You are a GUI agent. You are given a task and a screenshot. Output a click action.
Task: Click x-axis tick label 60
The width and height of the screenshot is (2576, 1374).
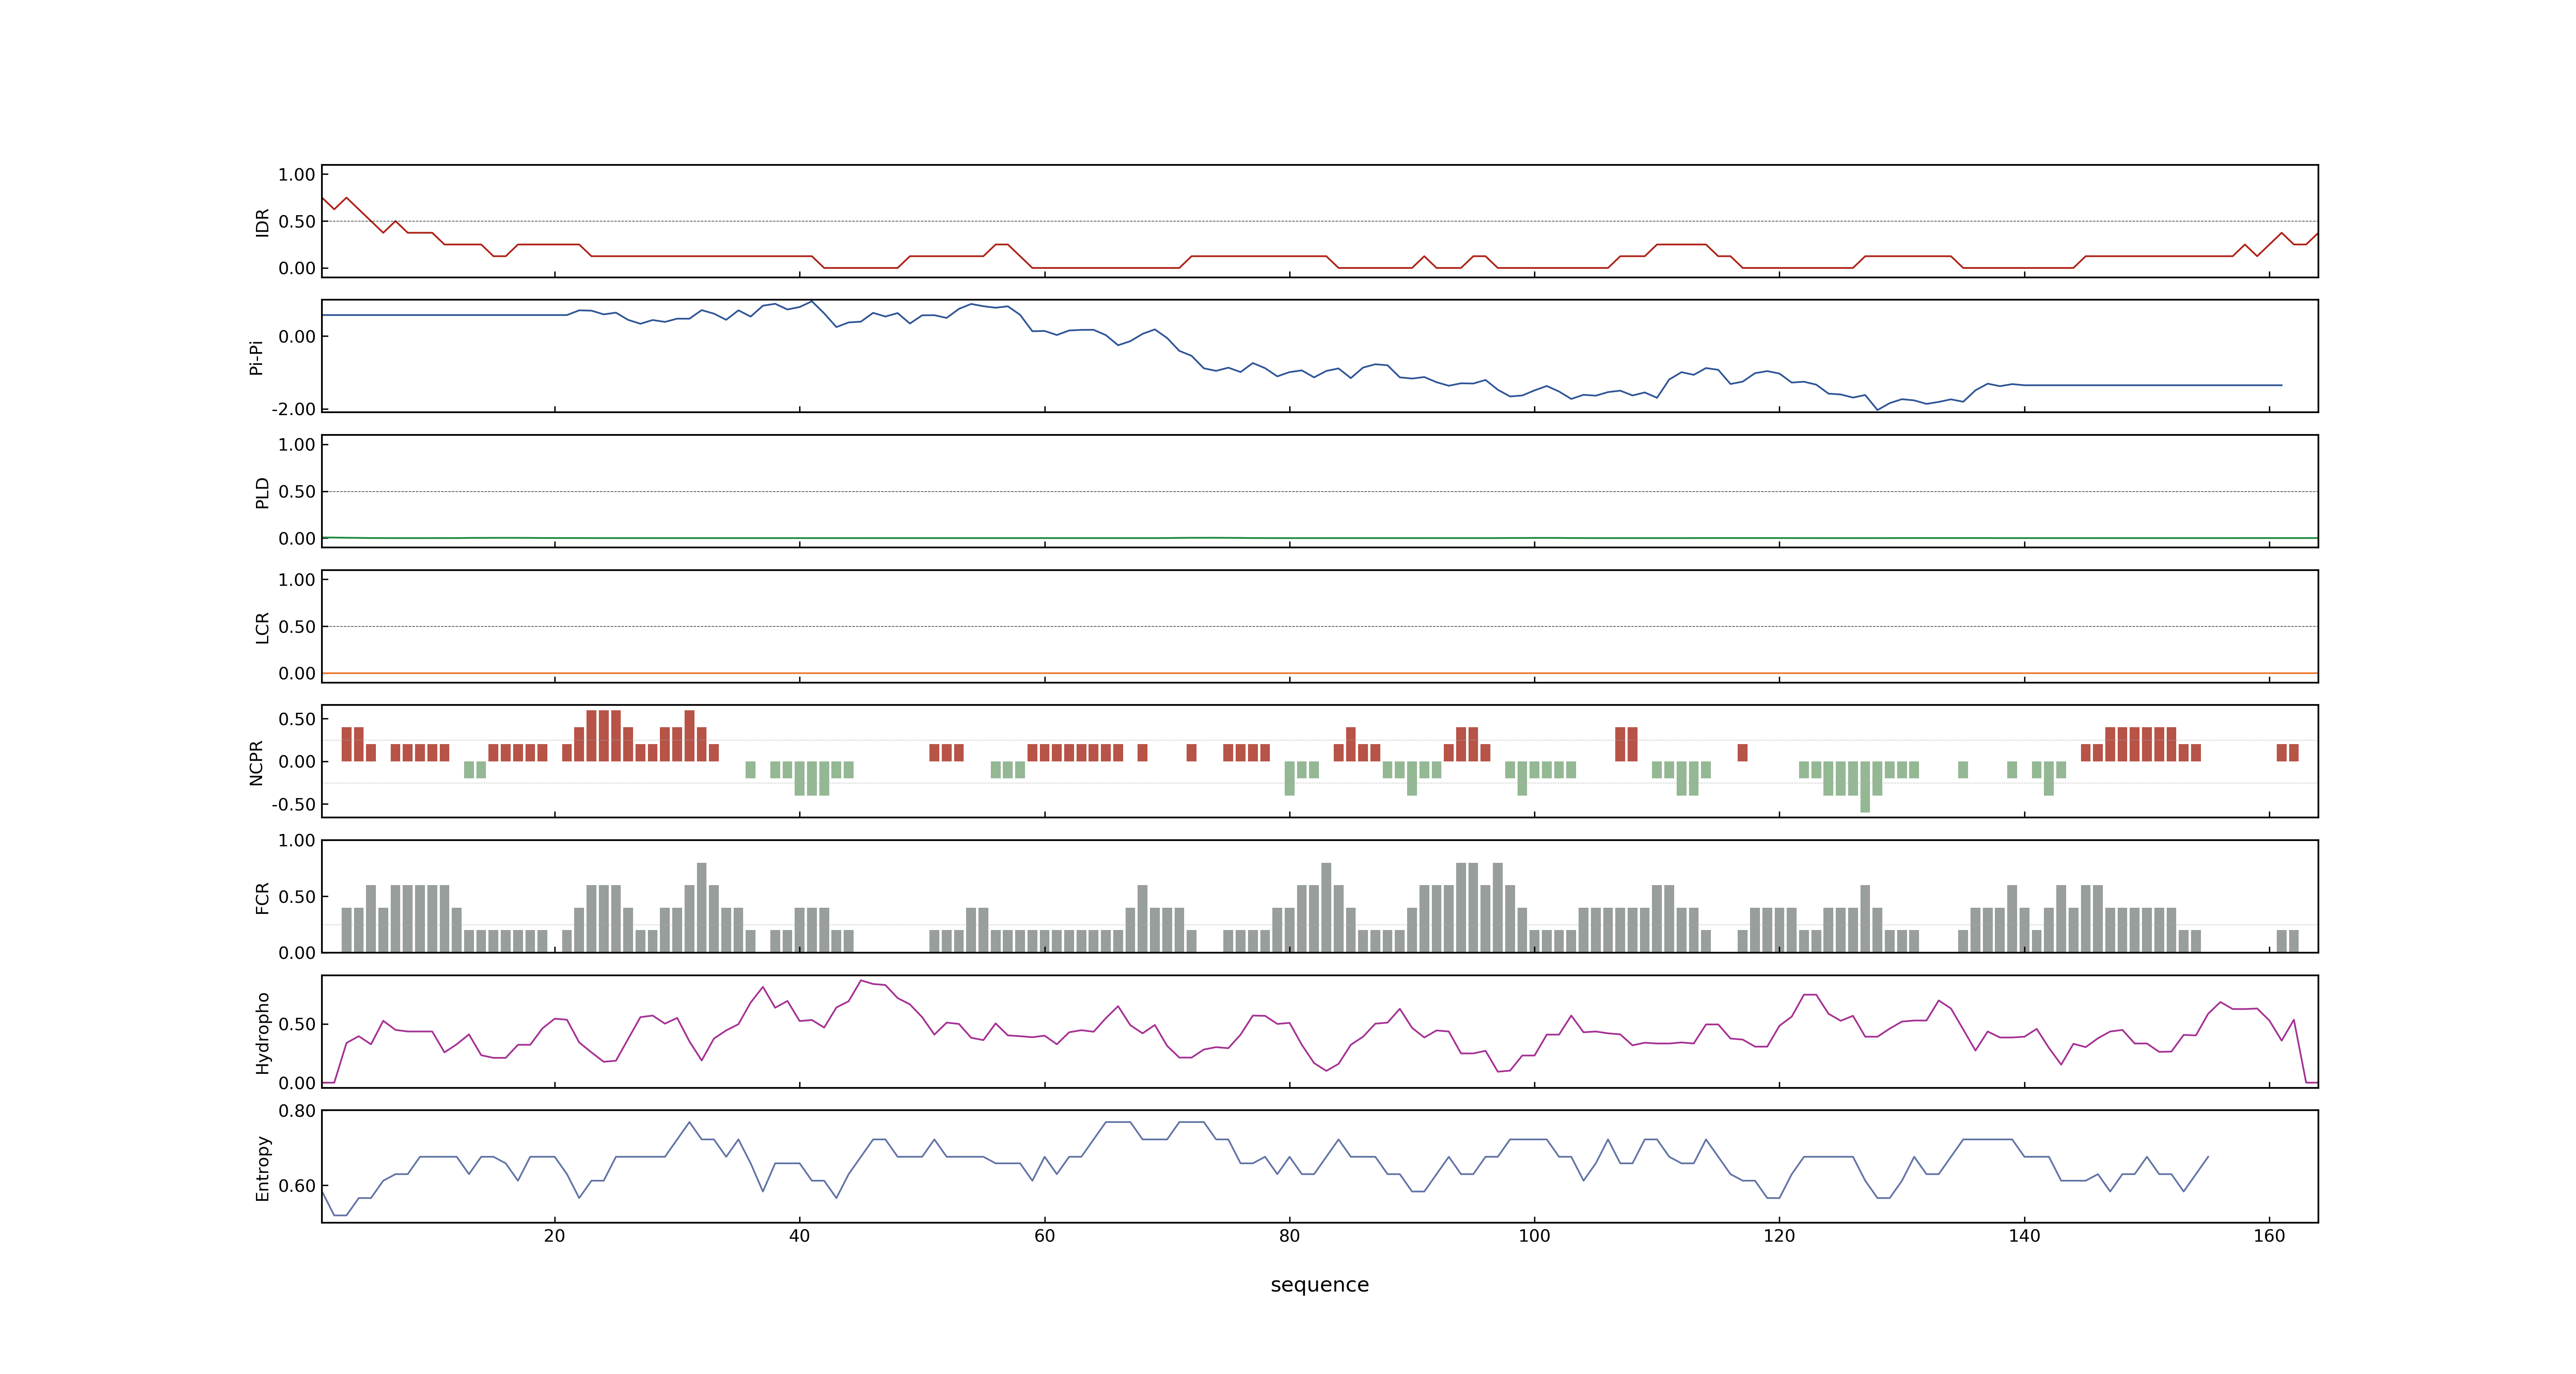[1044, 1236]
